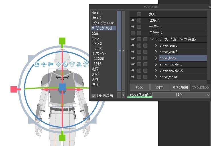
Task: Show the hidden 平行光 2 light
Action: (133, 33)
